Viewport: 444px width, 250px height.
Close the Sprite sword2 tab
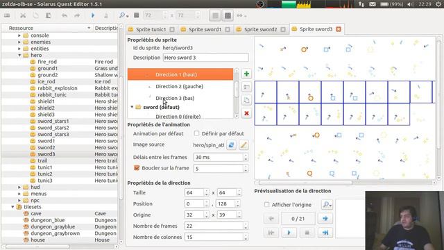coord(283,29)
